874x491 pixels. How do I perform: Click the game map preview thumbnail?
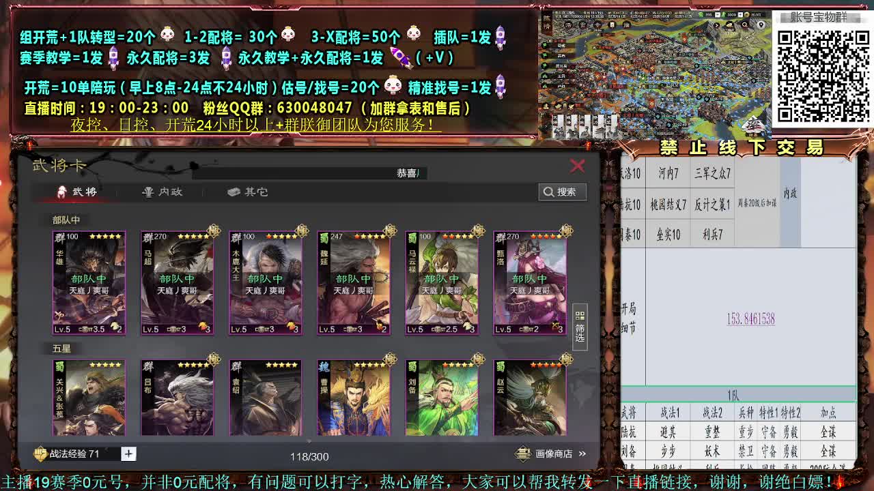pos(654,74)
